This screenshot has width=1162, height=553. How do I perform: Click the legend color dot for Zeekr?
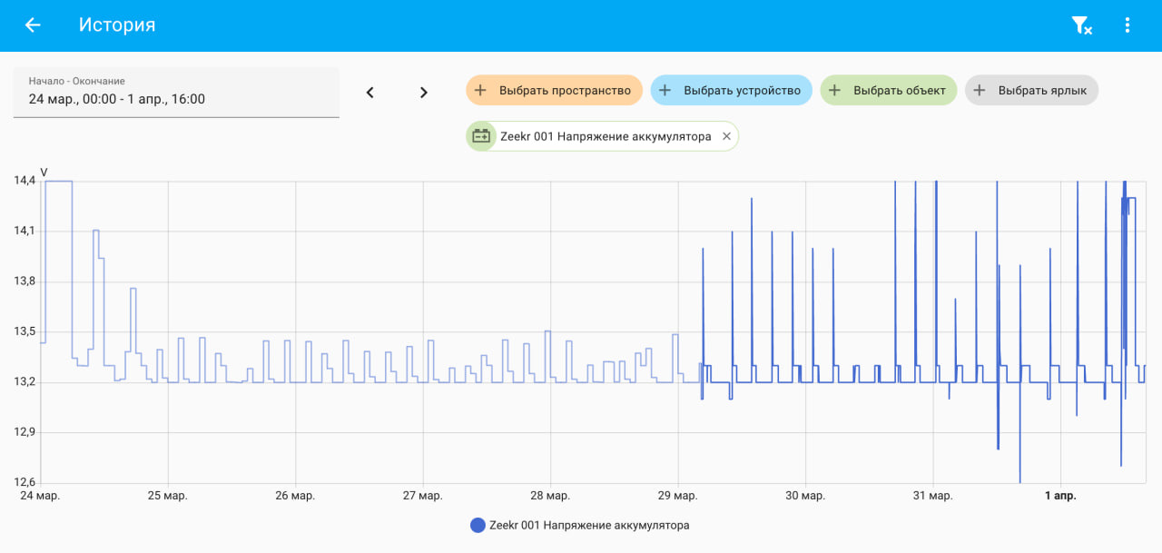tap(478, 525)
